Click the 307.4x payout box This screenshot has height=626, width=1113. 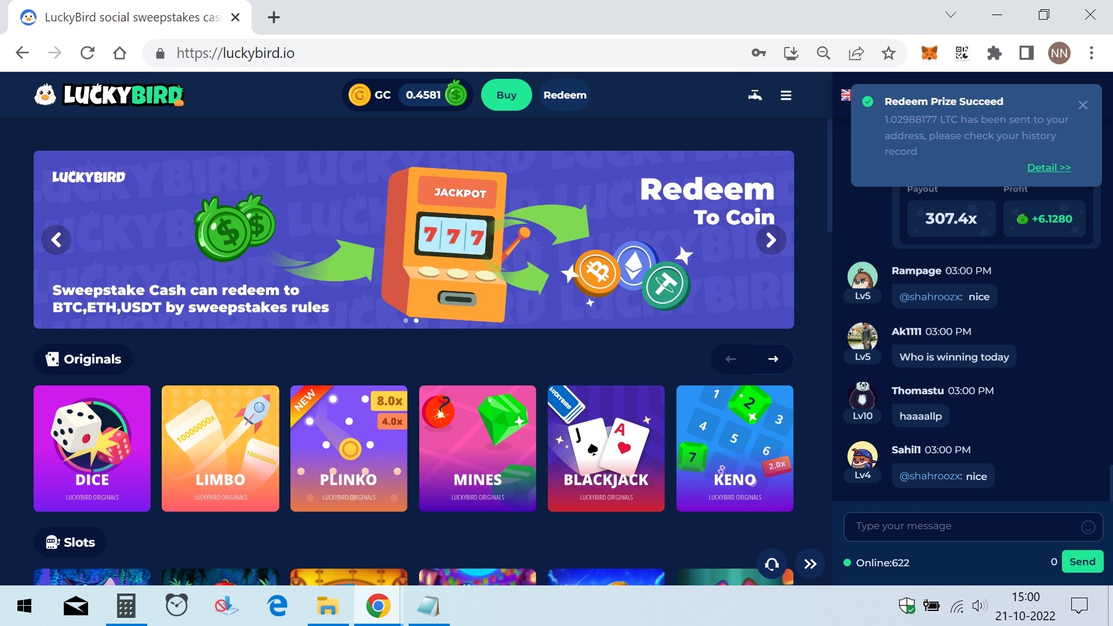[951, 219]
